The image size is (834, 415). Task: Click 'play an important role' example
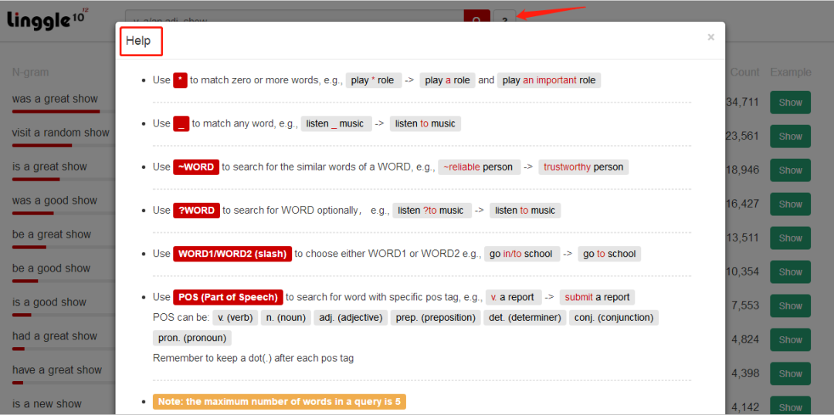coord(549,80)
